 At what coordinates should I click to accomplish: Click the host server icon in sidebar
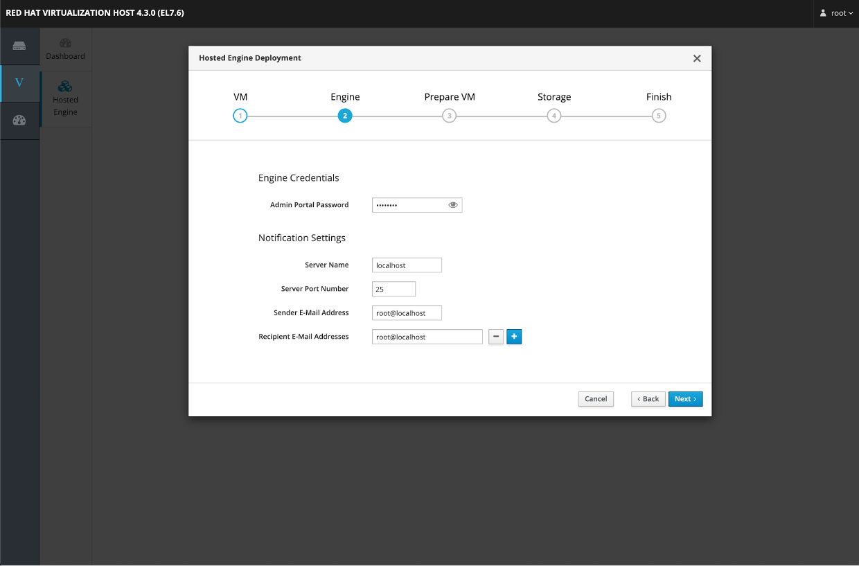coord(19,46)
